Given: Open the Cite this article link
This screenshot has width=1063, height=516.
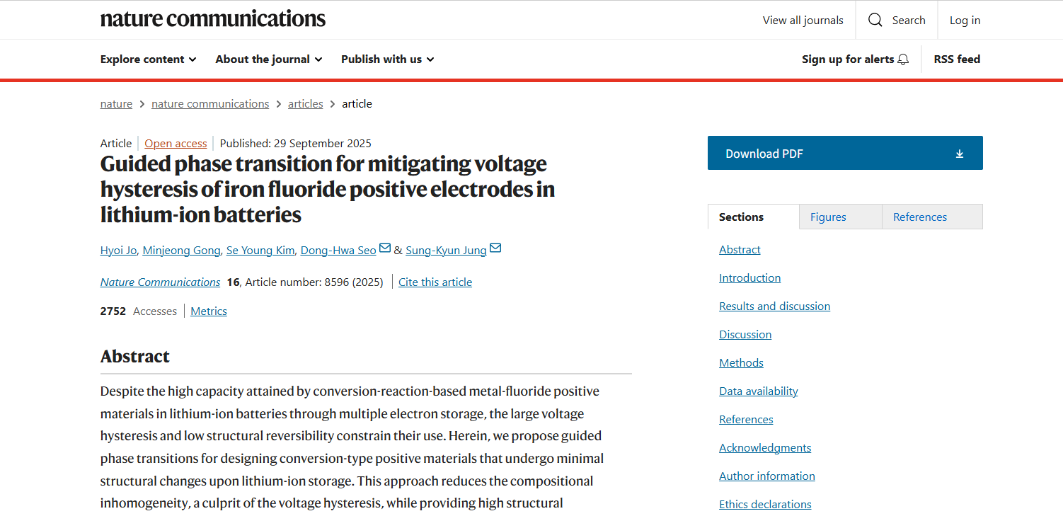Looking at the screenshot, I should (x=435, y=282).
